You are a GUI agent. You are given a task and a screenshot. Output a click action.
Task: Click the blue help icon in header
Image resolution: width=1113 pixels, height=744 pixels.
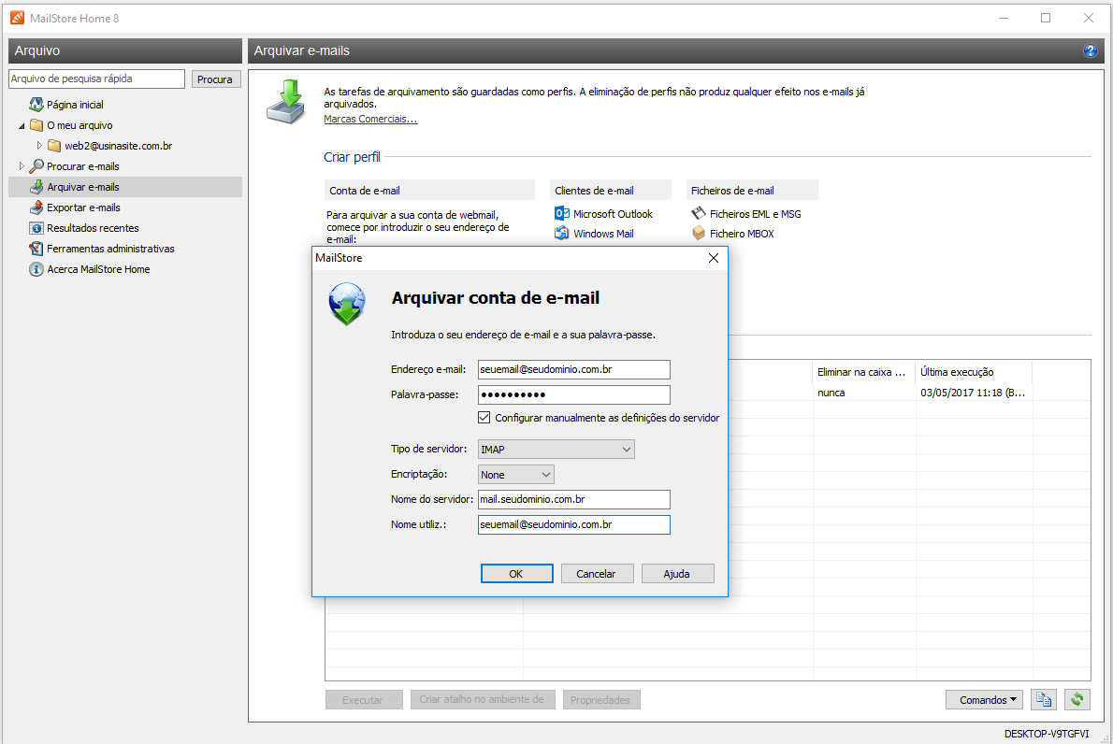pos(1090,51)
